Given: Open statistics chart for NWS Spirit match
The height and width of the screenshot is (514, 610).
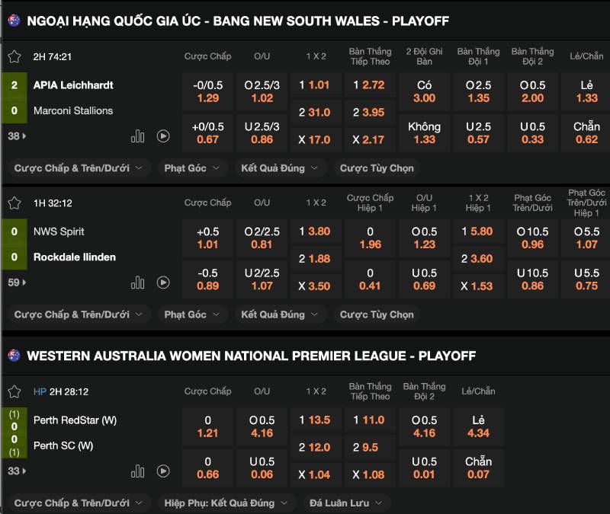Looking at the screenshot, I should tap(138, 283).
